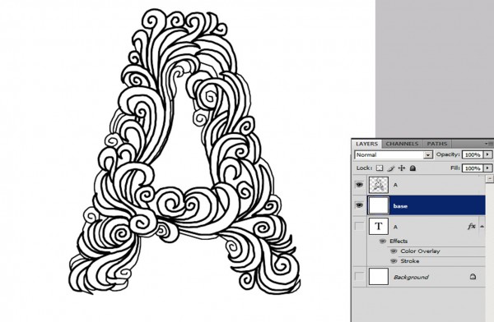Select the text layer T thumbnail
The image size is (494, 322).
click(379, 226)
